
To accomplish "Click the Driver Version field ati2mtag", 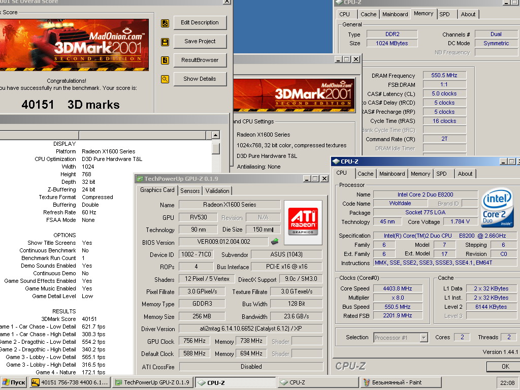I will coord(251,329).
